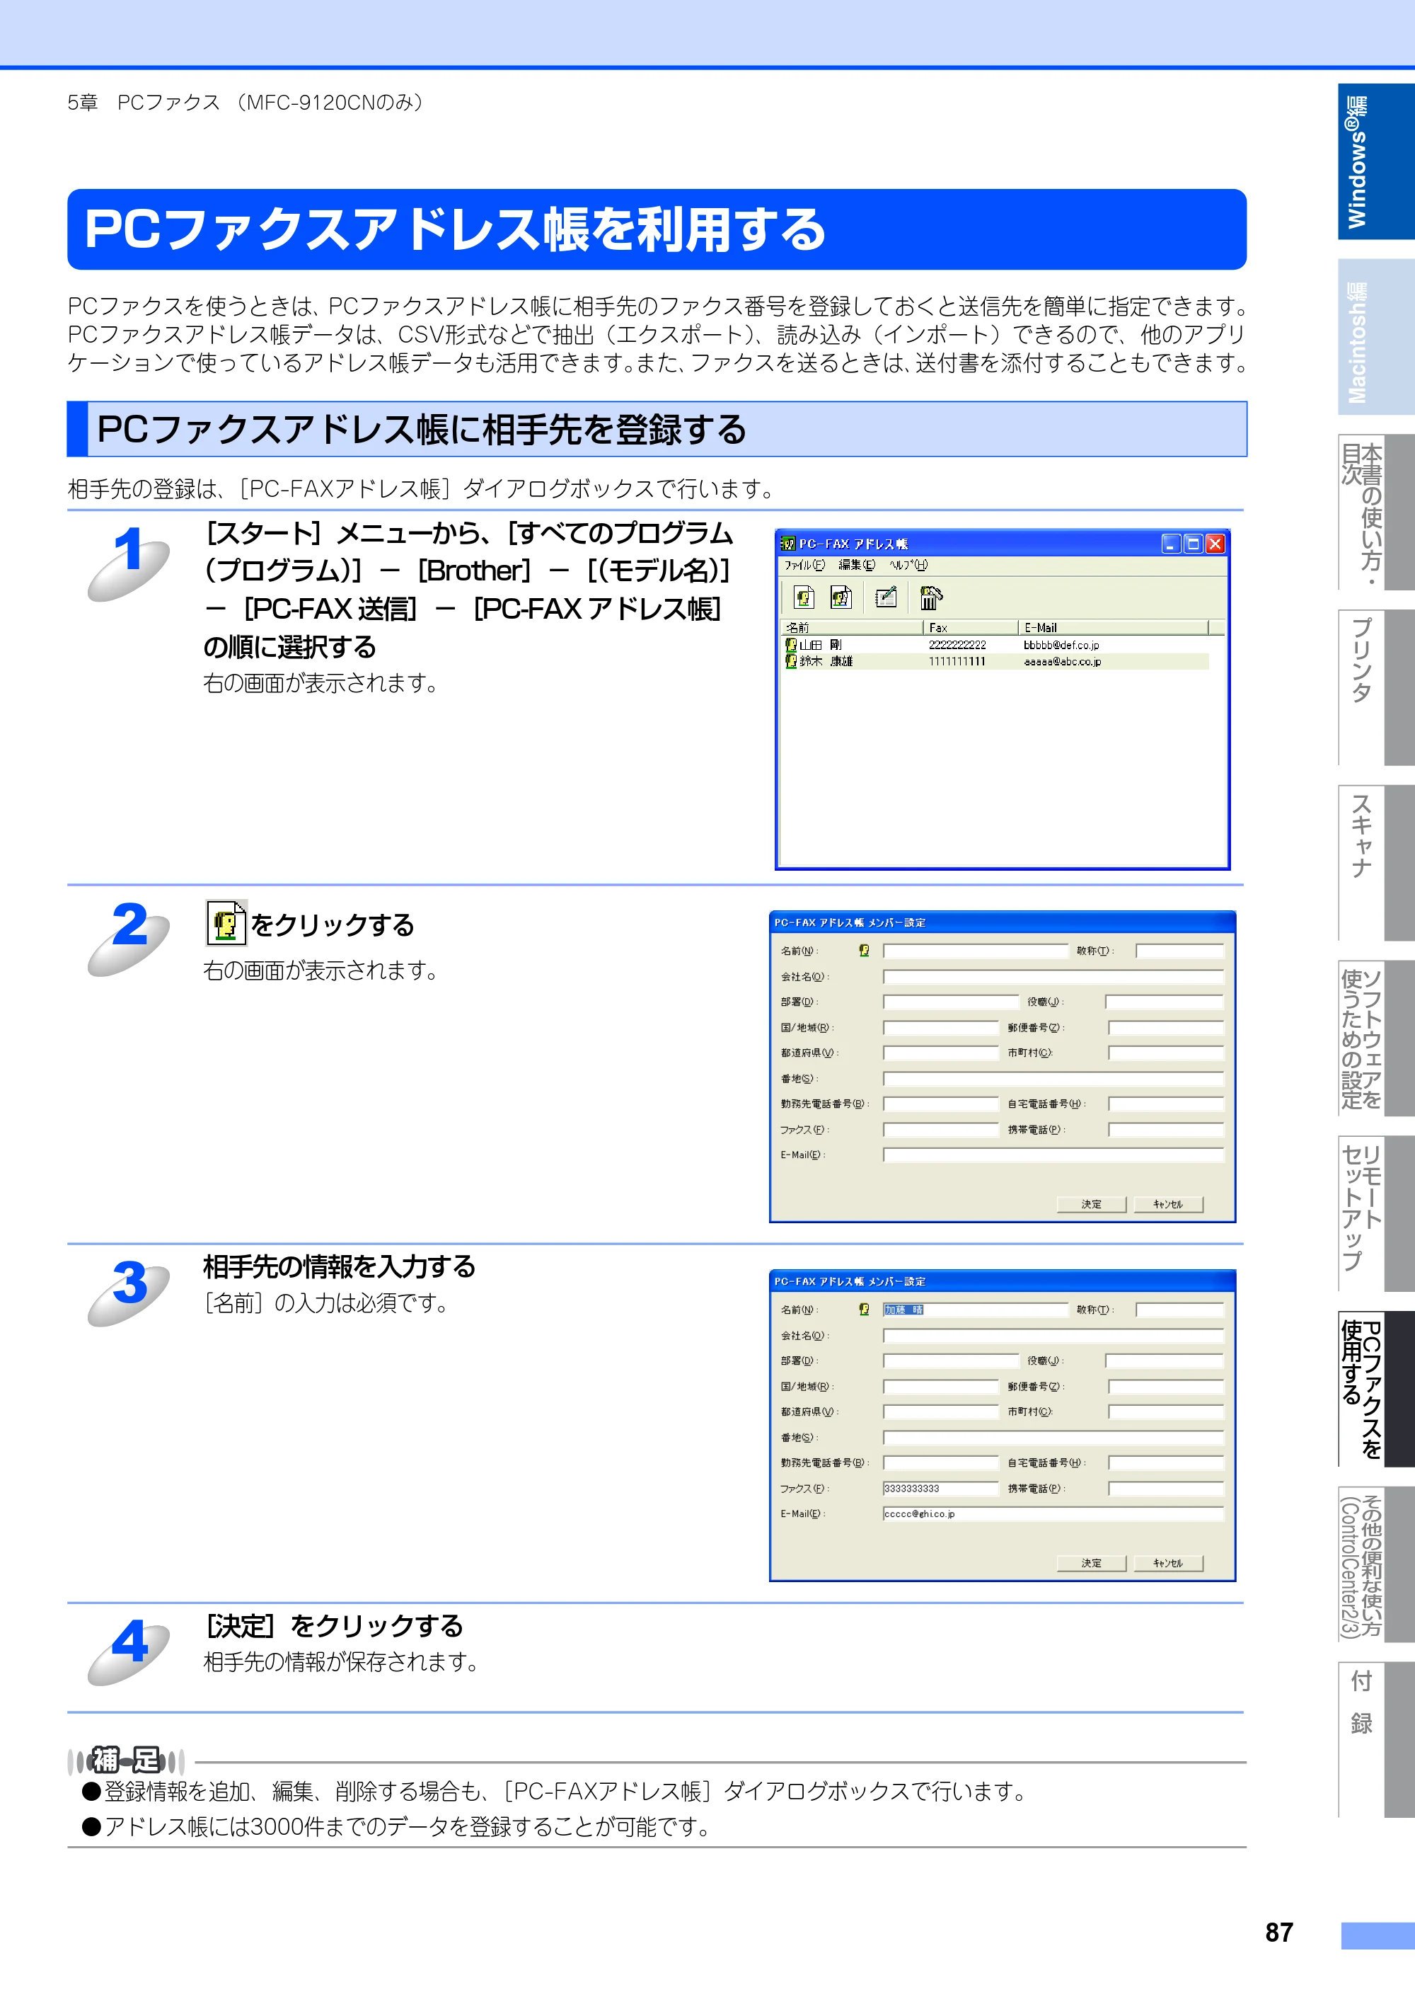Go to the プリンタ side tab

1376,688
